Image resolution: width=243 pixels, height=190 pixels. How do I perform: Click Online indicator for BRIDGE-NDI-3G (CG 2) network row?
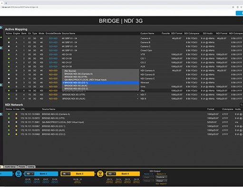point(9,134)
